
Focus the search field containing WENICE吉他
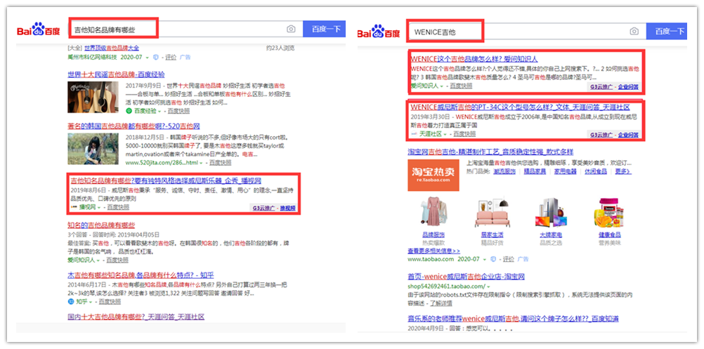(526, 31)
